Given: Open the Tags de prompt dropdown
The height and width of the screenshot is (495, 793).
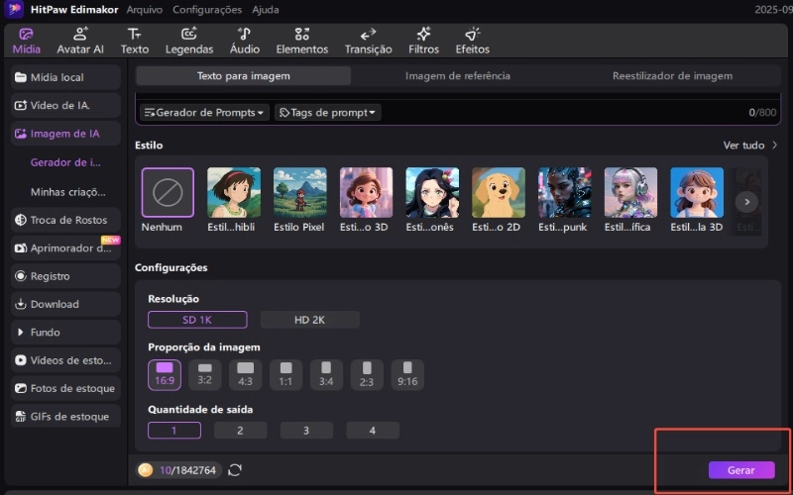Looking at the screenshot, I should (x=328, y=113).
